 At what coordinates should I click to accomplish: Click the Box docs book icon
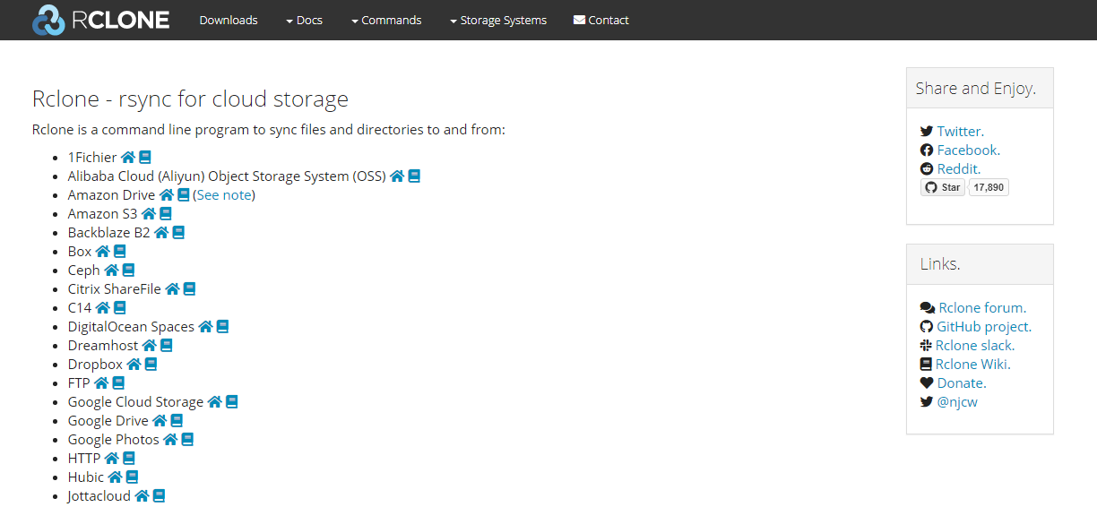120,252
